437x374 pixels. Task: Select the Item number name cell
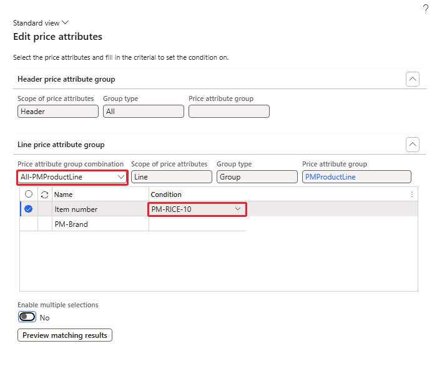click(101, 209)
